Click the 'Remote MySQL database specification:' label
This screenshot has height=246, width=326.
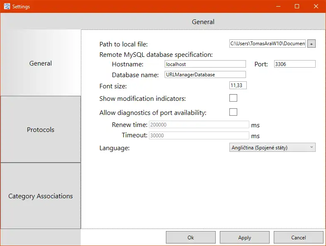156,54
